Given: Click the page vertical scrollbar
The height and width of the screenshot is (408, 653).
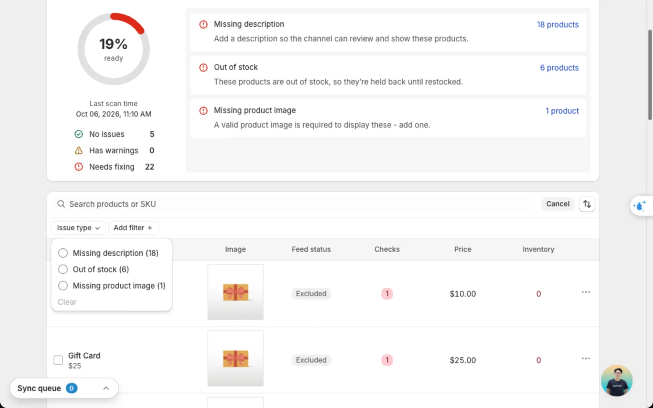Looking at the screenshot, I should coord(649,75).
